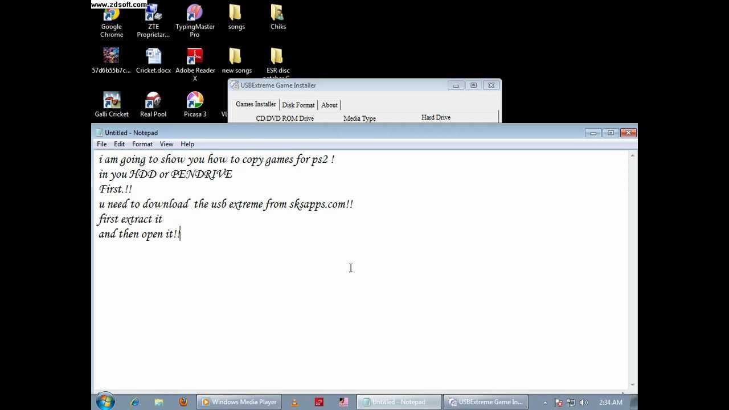Viewport: 729px width, 410px height.
Task: Open Windows Explorer from the taskbar
Action: tap(159, 402)
